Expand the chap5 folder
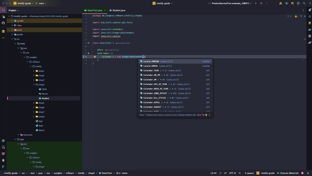 [x=34, y=103]
